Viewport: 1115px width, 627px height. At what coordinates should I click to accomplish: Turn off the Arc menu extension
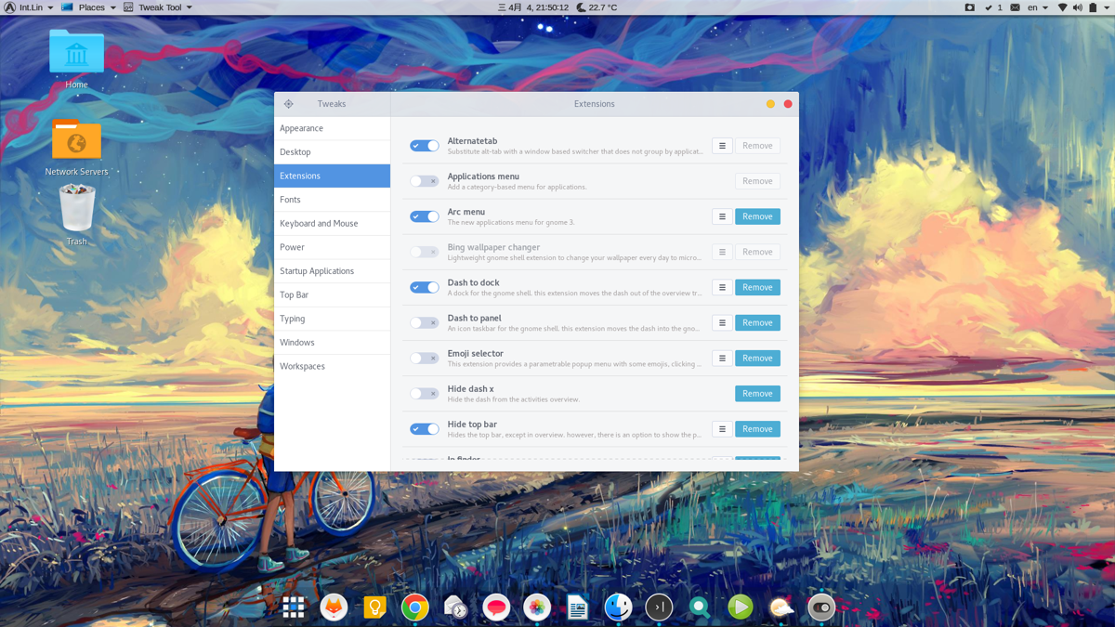coord(425,216)
